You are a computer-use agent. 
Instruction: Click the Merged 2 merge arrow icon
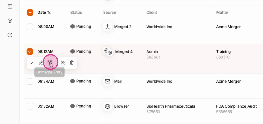click(107, 27)
